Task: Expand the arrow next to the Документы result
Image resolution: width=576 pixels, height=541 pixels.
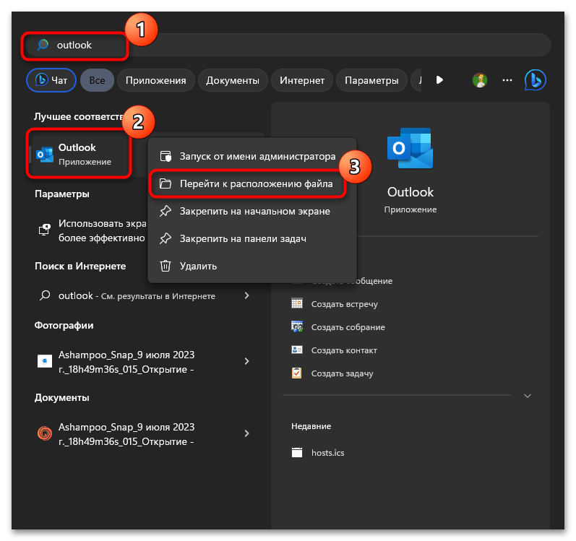Action: (247, 433)
